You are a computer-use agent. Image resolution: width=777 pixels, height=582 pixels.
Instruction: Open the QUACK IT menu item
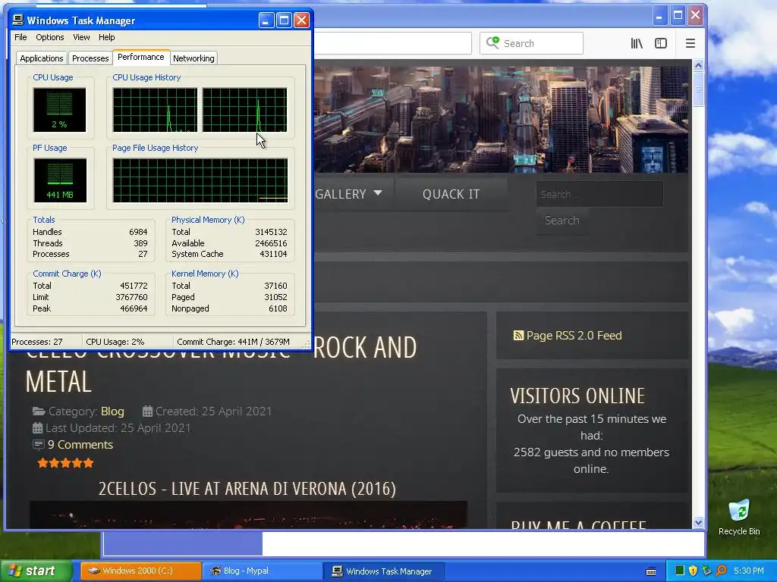451,194
